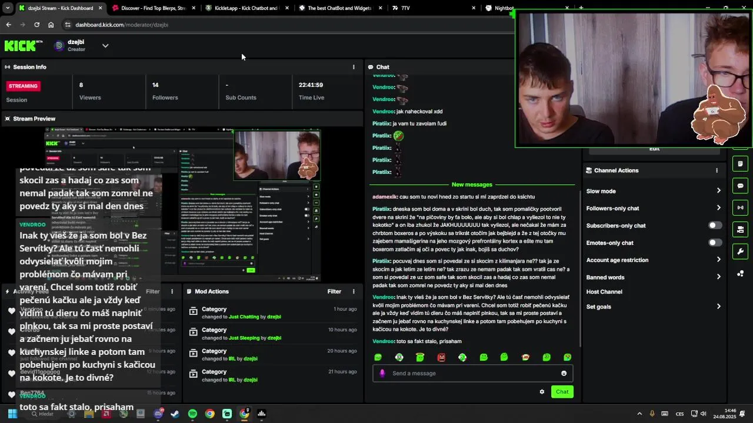Click the browser home icon
Image resolution: width=753 pixels, height=423 pixels.
point(51,25)
